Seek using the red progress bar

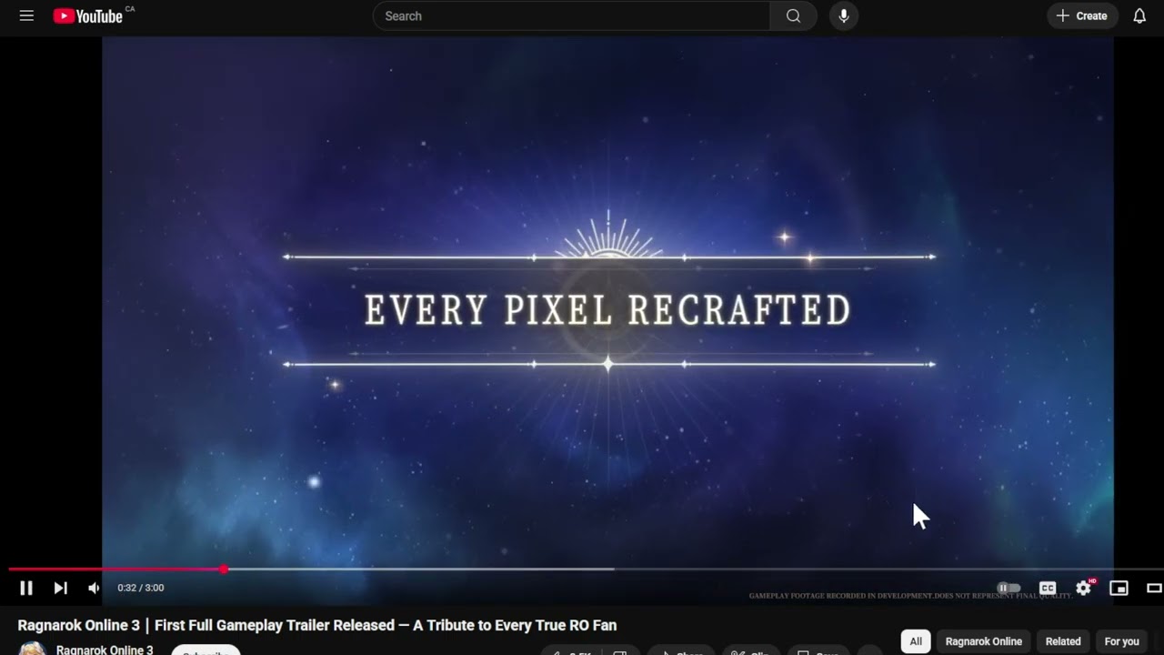point(582,569)
